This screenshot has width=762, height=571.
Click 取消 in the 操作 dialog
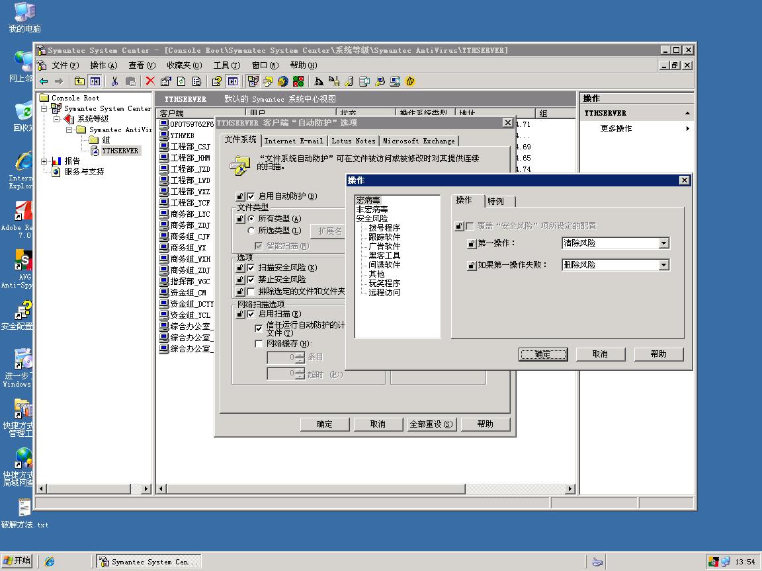pos(600,354)
